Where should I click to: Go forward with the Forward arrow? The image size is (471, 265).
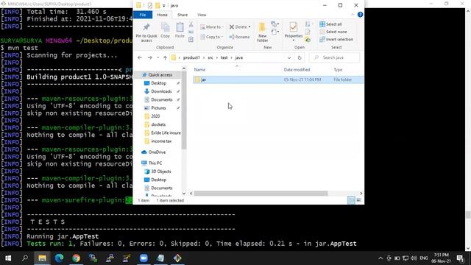[150, 57]
